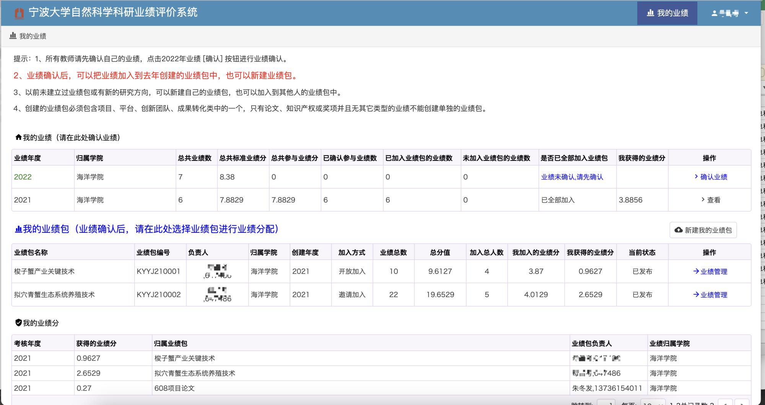Open the 我的业绩 tab in top navigation
Screen dimensions: 765x405
coord(667,13)
